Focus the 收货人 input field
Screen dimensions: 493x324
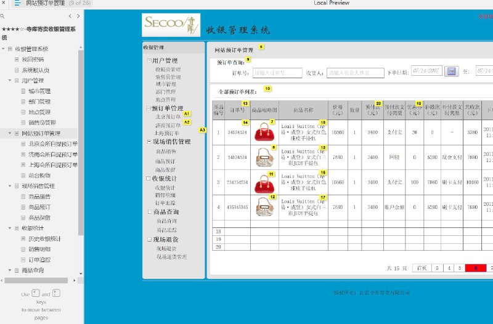356,73
